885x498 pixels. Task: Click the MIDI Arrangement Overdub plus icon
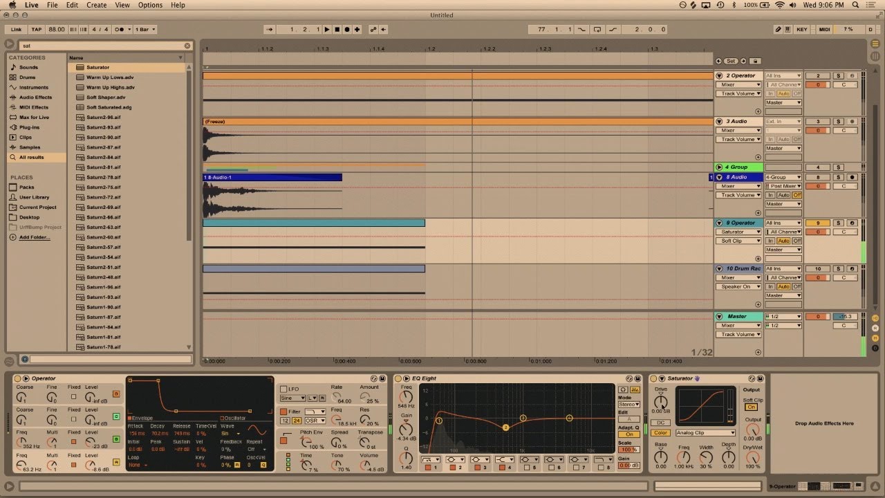click(357, 29)
